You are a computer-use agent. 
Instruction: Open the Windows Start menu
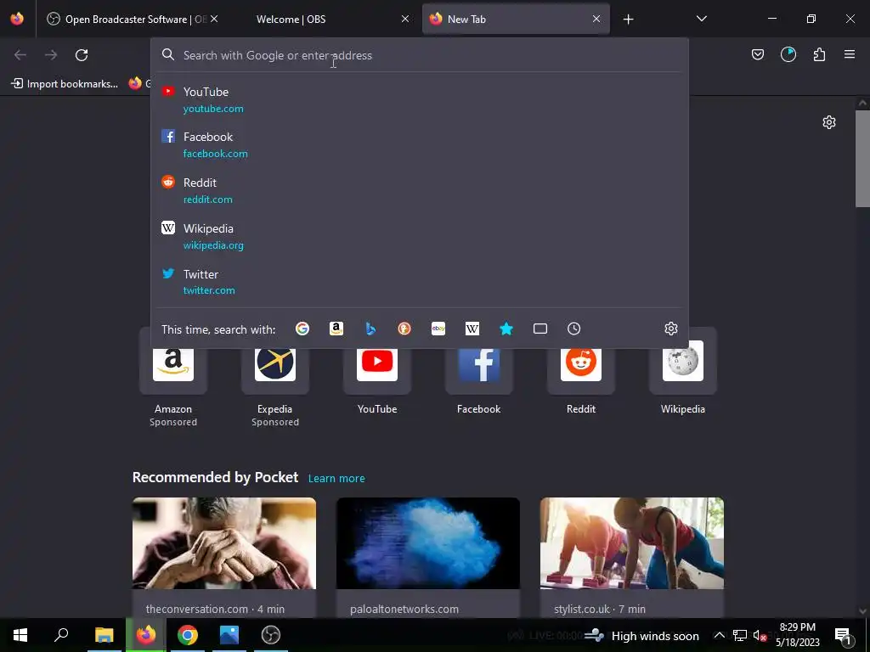point(20,635)
